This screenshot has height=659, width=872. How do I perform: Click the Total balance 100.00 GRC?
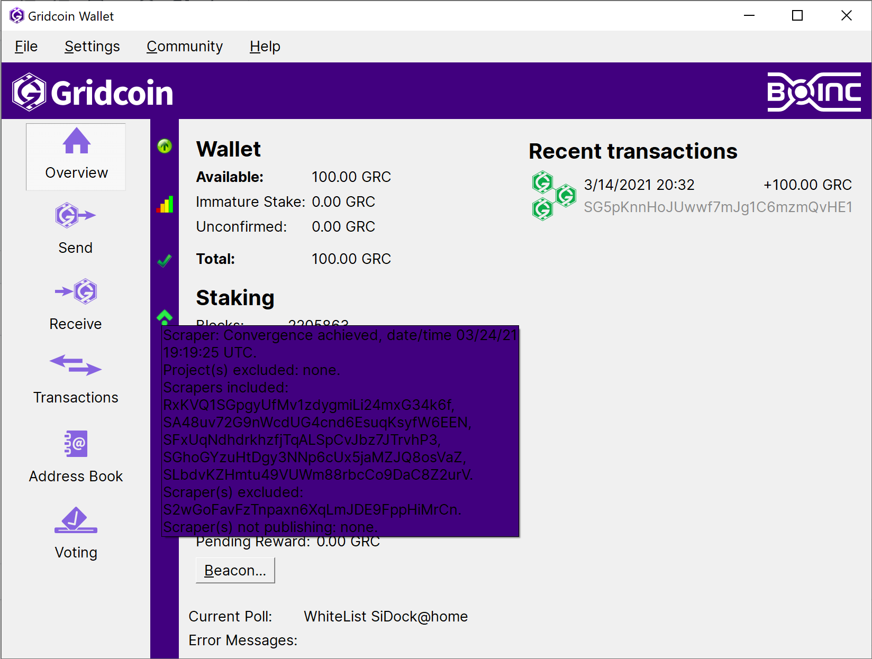[x=351, y=259]
